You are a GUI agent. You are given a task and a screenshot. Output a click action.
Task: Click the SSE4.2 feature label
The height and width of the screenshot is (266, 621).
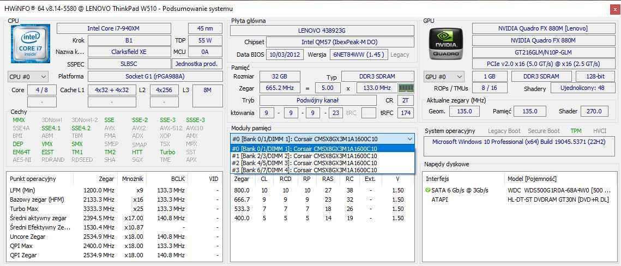click(x=81, y=128)
